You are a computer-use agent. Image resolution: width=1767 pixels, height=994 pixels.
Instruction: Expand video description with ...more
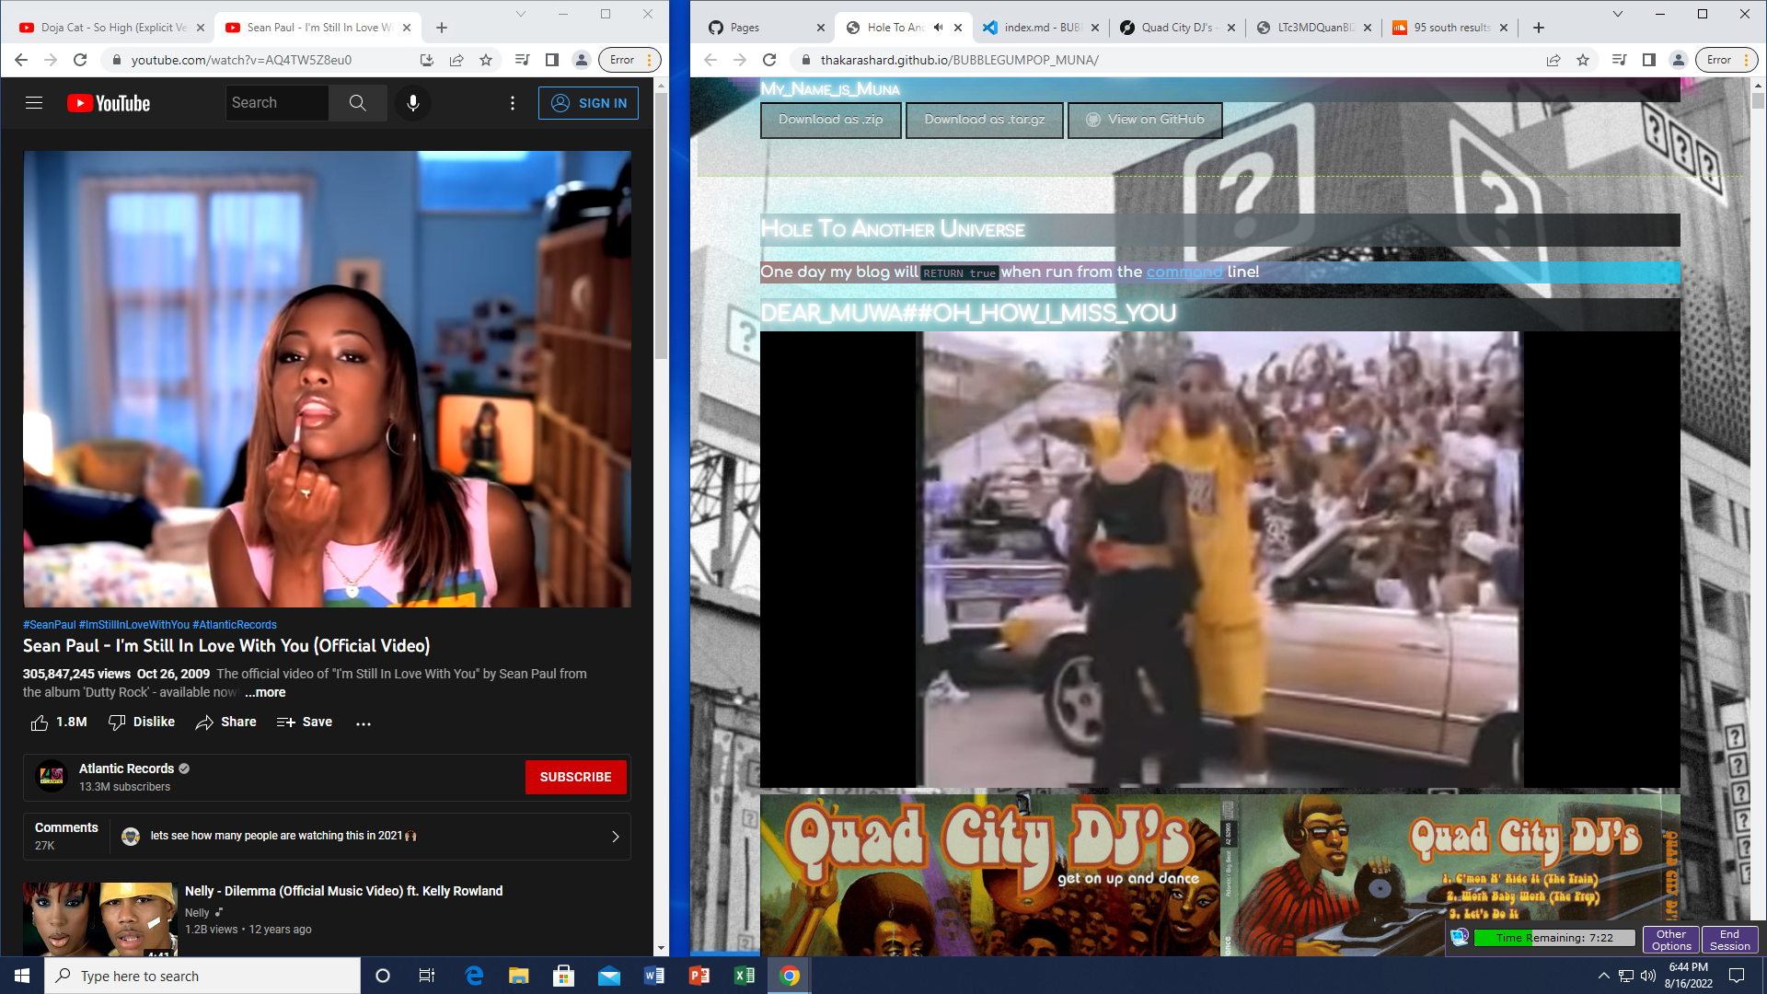[265, 693]
